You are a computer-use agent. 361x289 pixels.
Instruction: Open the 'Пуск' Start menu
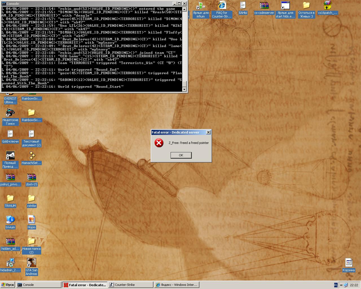(8, 285)
